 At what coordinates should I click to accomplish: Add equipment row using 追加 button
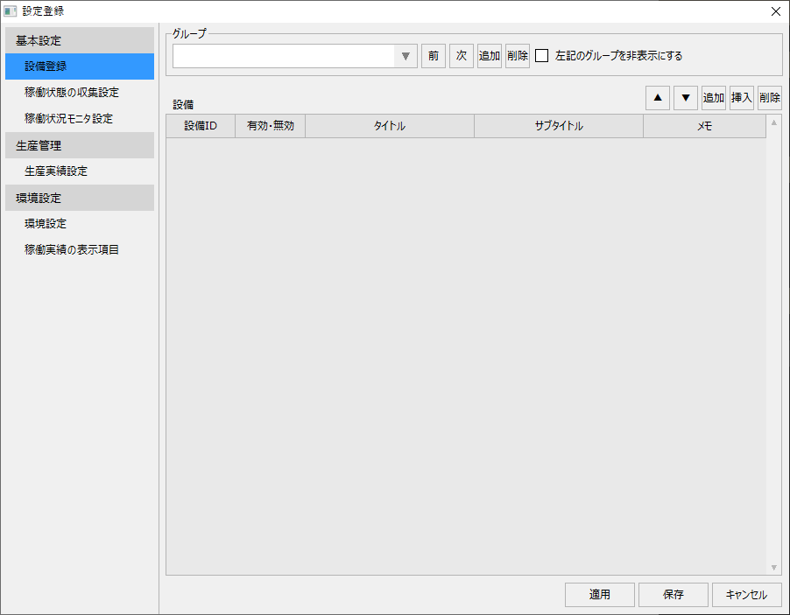pyautogui.click(x=713, y=97)
